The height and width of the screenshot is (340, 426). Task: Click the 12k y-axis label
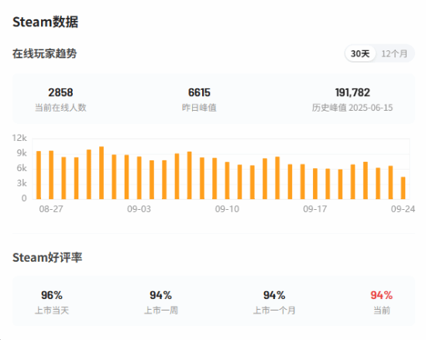click(19, 138)
